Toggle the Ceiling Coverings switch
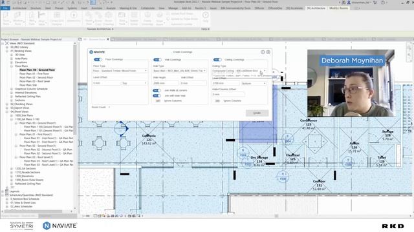The width and height of the screenshot is (414, 232). [x=217, y=60]
